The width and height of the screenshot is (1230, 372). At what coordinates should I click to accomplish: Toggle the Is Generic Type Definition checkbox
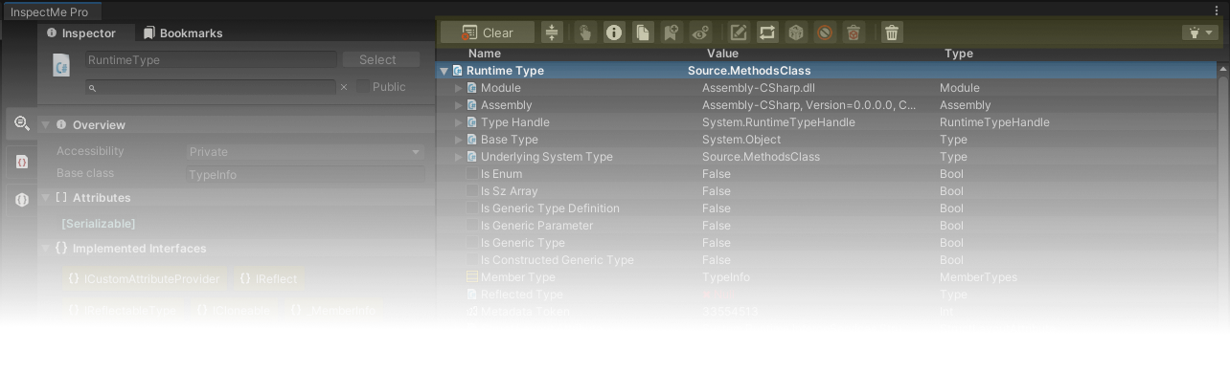click(x=471, y=208)
